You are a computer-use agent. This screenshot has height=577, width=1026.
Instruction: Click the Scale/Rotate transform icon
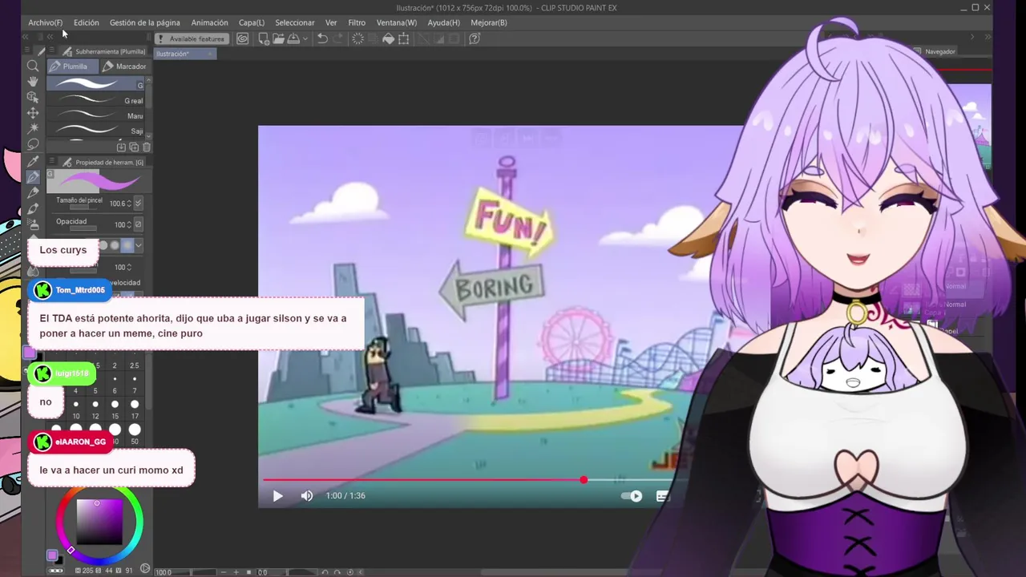(x=403, y=38)
